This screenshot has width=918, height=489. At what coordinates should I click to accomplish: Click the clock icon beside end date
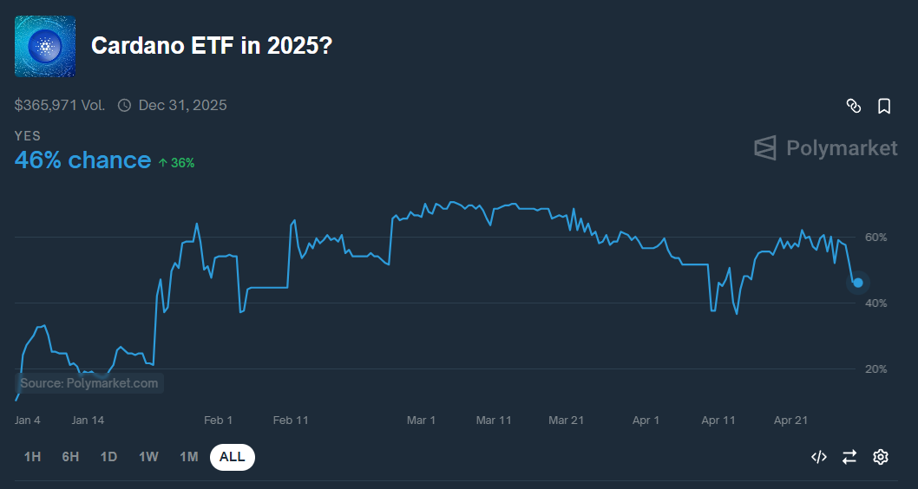point(124,106)
